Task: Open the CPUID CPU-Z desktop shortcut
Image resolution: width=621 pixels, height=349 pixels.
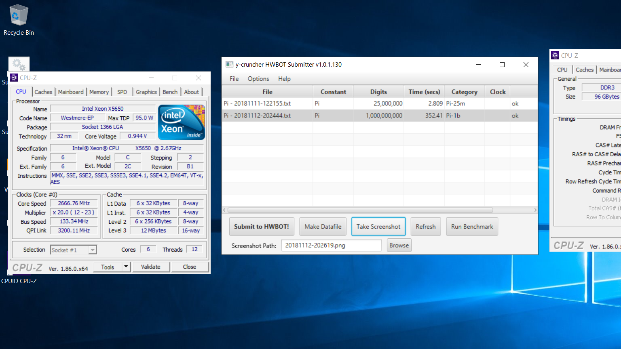Action: [19, 281]
